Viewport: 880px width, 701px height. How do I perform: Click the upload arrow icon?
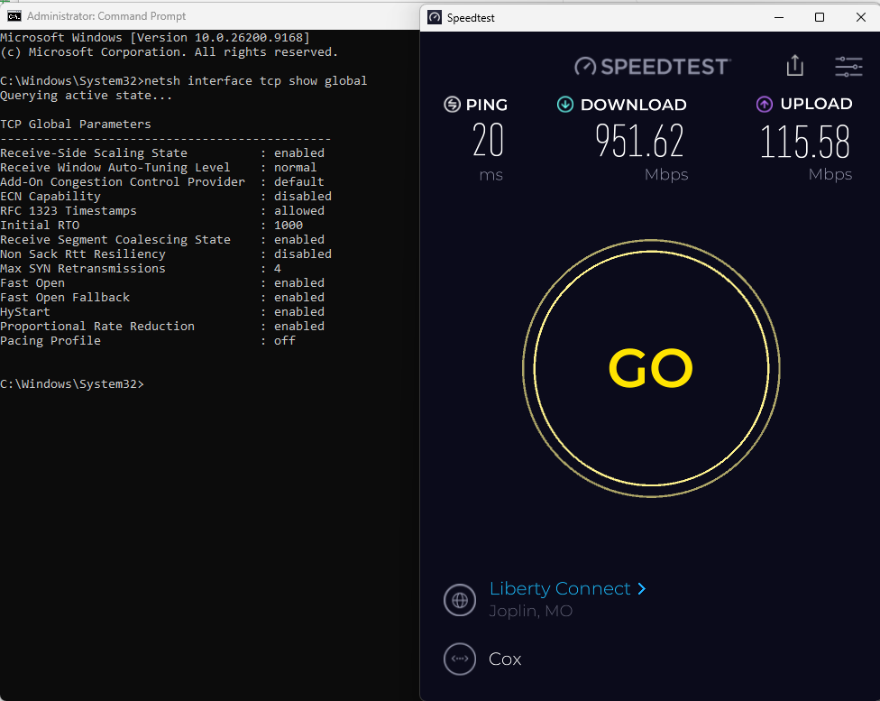click(765, 105)
